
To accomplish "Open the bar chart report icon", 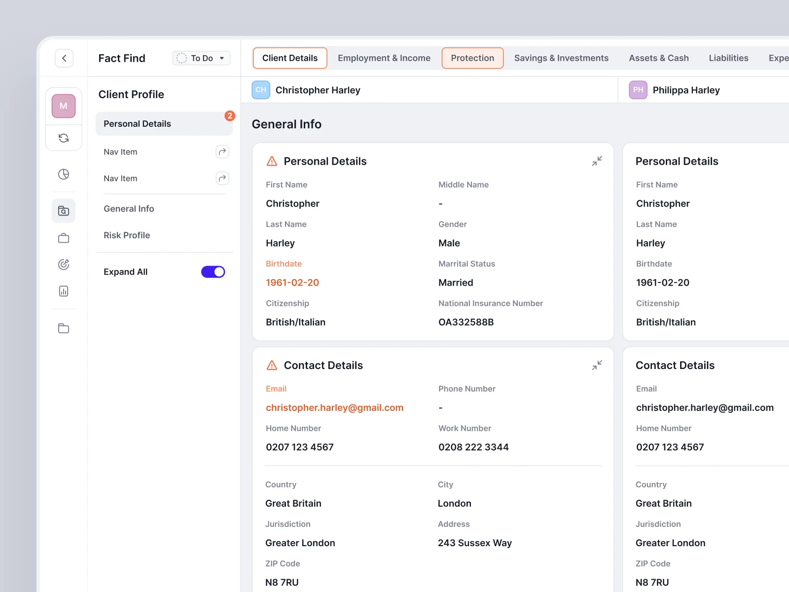I will pyautogui.click(x=64, y=291).
